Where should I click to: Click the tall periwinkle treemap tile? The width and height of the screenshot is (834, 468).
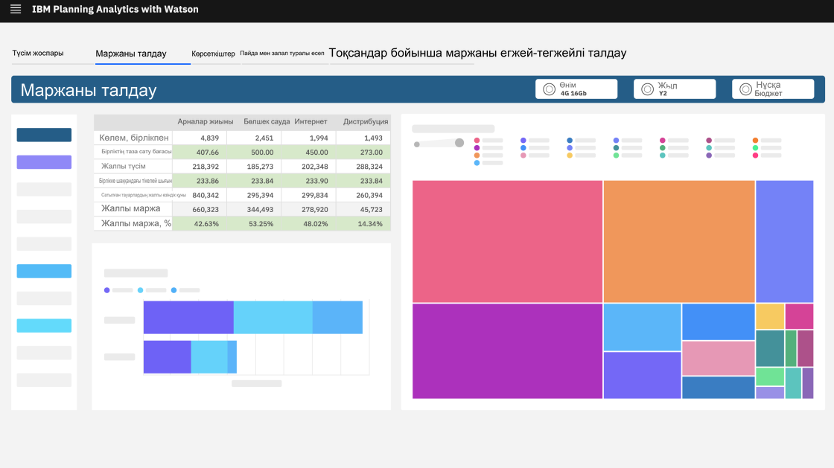point(785,242)
